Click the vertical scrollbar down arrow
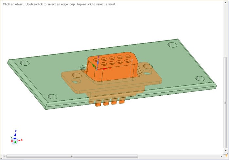This screenshot has width=229, height=160. (225, 151)
